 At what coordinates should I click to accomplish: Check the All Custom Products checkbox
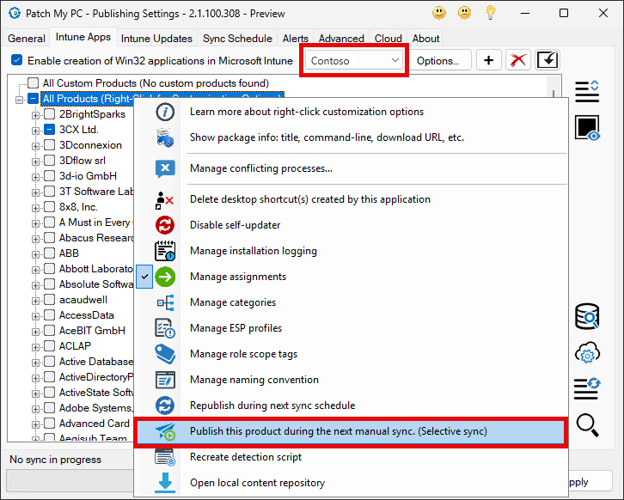pos(33,82)
